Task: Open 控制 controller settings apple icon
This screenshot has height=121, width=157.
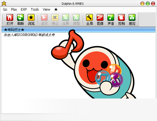Action: point(121,17)
